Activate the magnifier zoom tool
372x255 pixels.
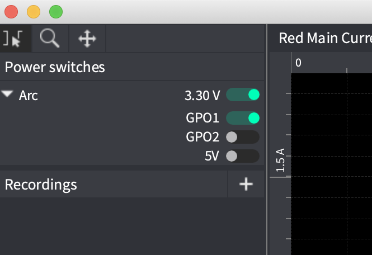click(50, 39)
